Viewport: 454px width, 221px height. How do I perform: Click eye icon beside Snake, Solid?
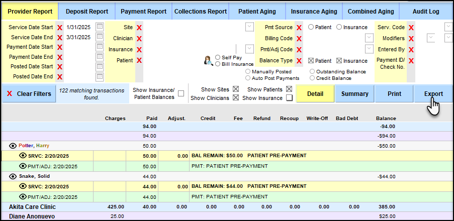[13, 176]
